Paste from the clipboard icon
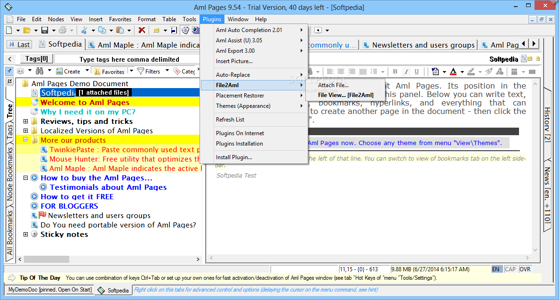Viewport: 559px width, 300px height. (x=120, y=30)
